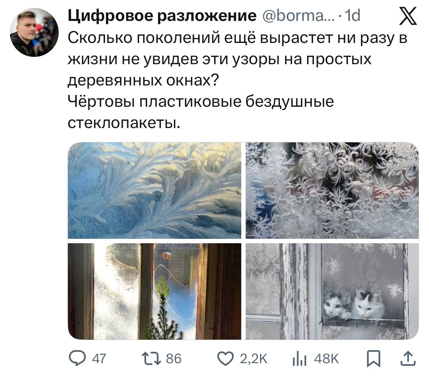The width and height of the screenshot is (429, 376).
Task: Tap the retweet arrows icon
Action: (x=151, y=358)
